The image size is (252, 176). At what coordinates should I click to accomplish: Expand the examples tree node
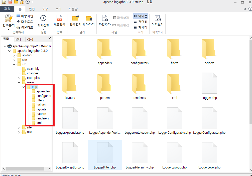19,78
